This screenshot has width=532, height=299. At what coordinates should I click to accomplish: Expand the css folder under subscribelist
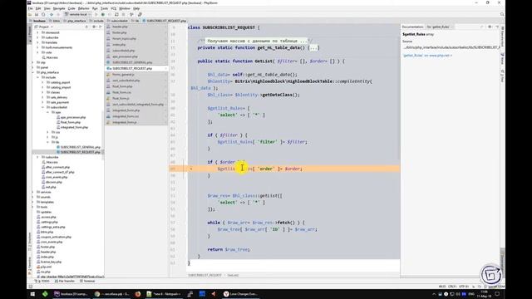[x=48, y=132]
